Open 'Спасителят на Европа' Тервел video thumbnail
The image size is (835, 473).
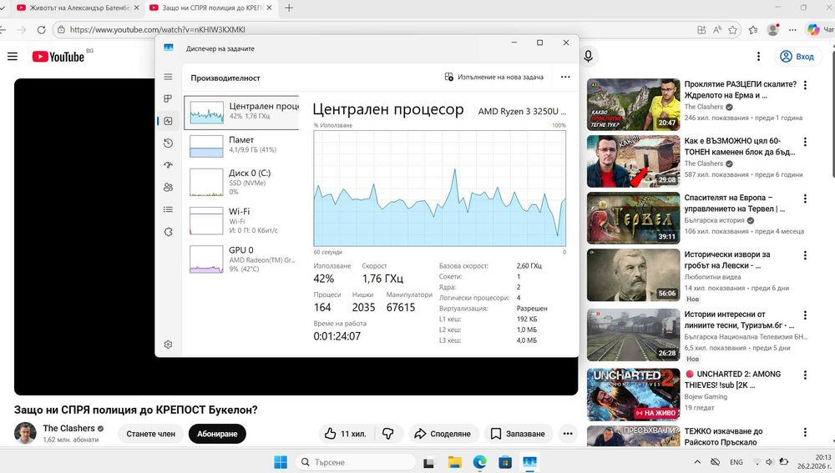pyautogui.click(x=633, y=218)
